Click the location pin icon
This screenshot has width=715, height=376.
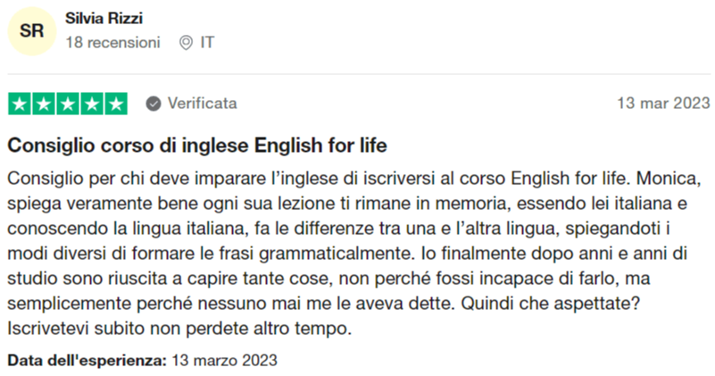pyautogui.click(x=186, y=43)
